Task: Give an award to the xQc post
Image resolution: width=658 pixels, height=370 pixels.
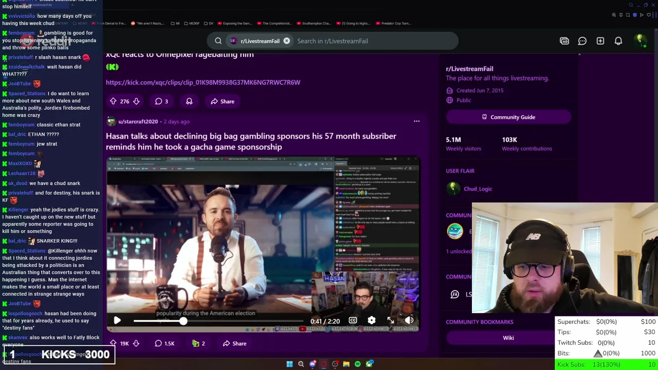Action: click(189, 101)
